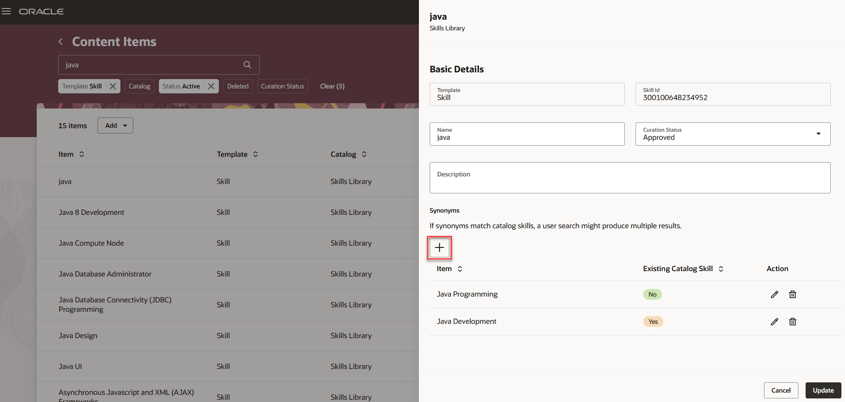
Task: Click the No badge for Java Programming
Action: point(653,294)
